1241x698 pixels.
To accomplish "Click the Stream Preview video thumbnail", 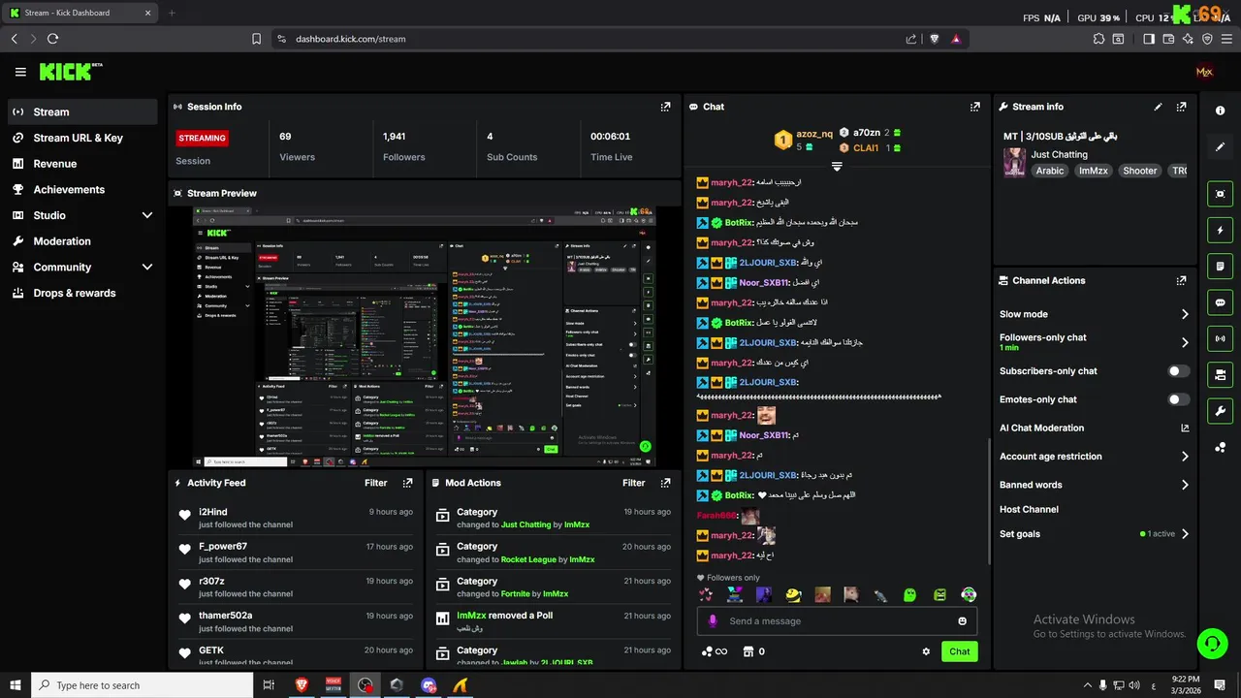I will pyautogui.click(x=425, y=336).
